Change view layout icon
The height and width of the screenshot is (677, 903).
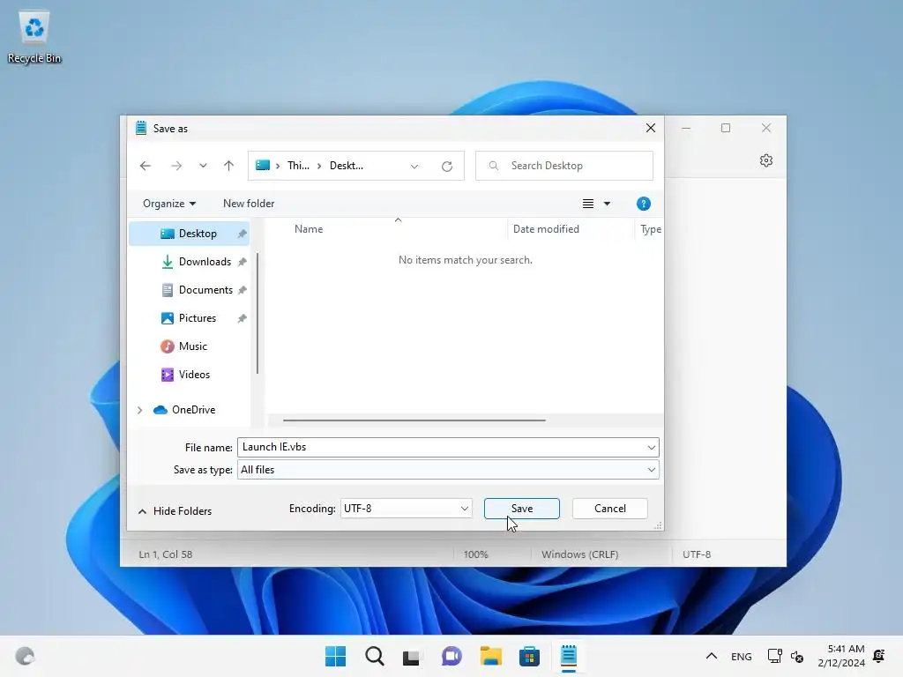tap(588, 204)
